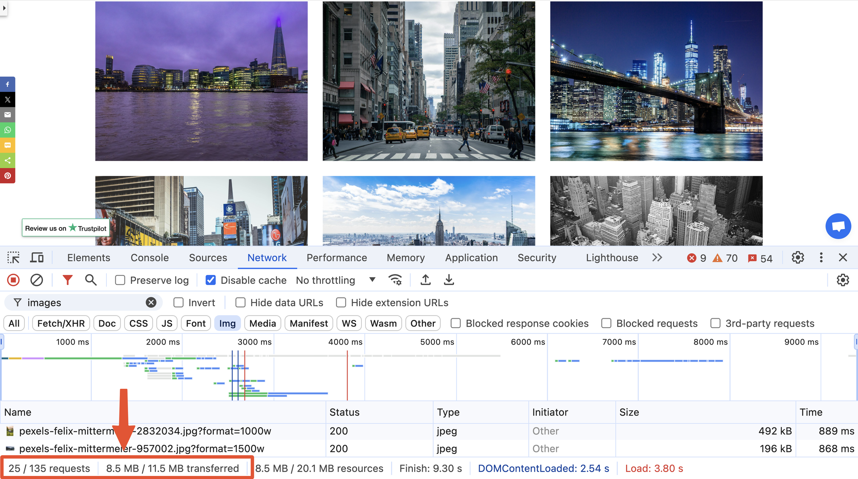The width and height of the screenshot is (858, 479).
Task: Click Review us on Trustpilot badge
Action: 66,228
